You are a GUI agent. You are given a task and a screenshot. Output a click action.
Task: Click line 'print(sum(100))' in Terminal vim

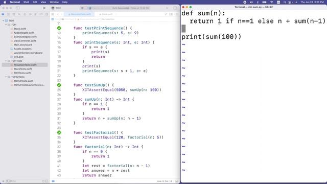(x=211, y=37)
